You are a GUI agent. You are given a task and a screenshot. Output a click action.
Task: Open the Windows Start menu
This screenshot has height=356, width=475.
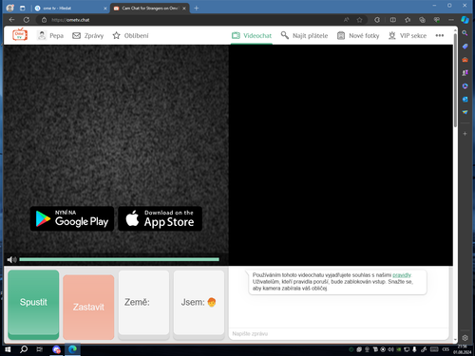[x=8, y=349]
